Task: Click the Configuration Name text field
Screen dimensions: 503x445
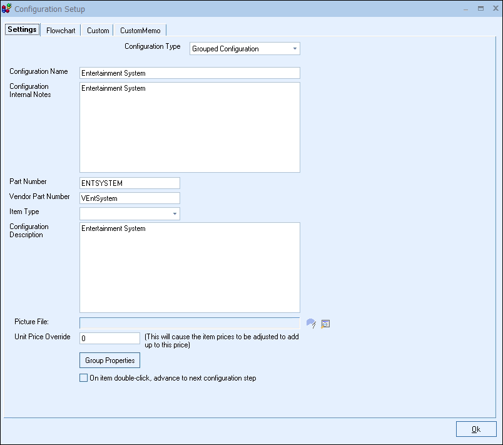Action: 190,73
